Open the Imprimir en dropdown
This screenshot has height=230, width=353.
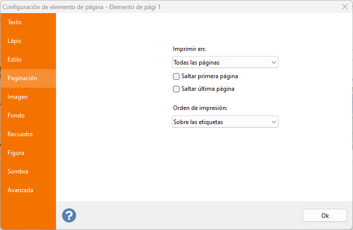[x=225, y=63]
